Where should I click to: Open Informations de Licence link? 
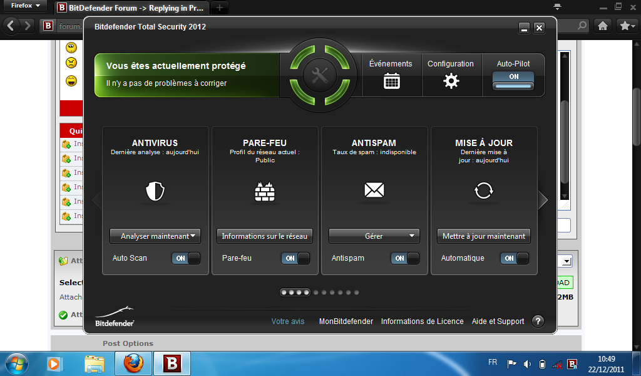423,321
